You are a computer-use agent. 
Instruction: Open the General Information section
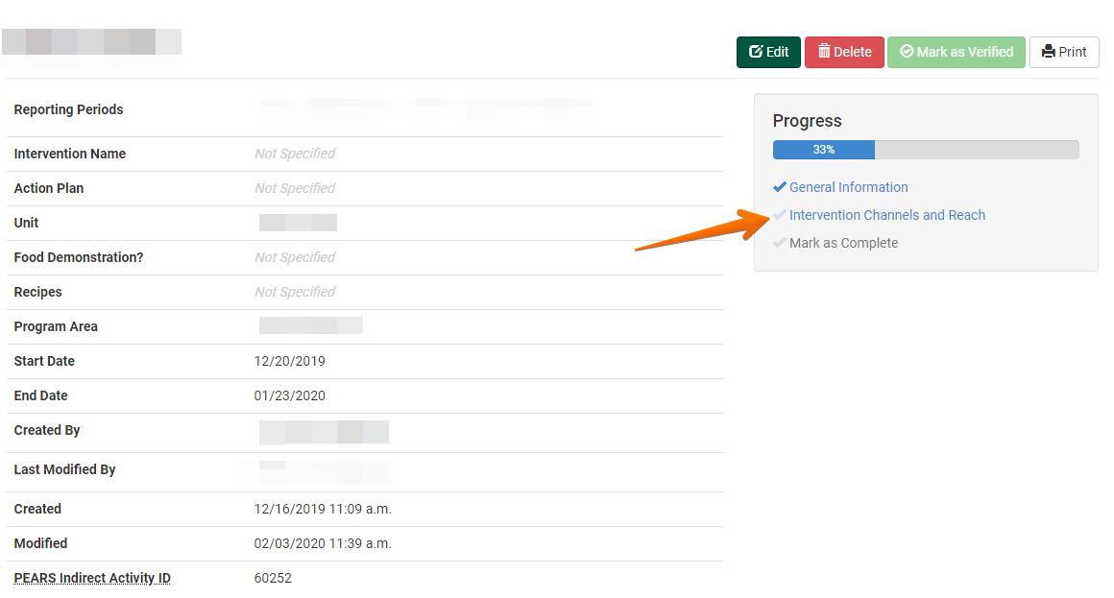tap(848, 186)
